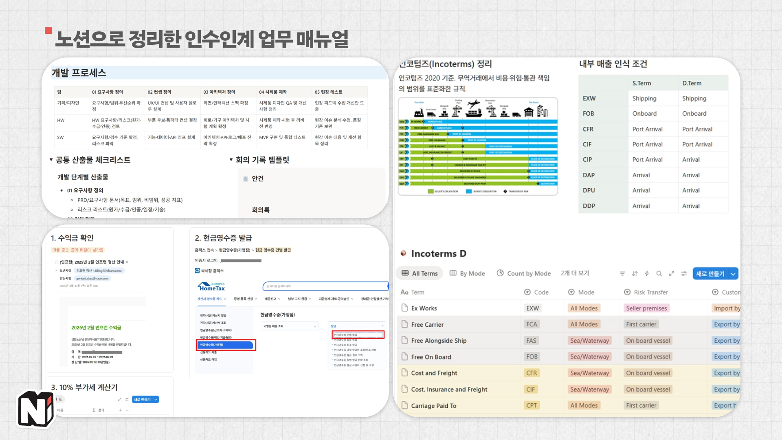782x440 pixels.
Task: Click the DDP row in revenue table
Action: (653, 206)
